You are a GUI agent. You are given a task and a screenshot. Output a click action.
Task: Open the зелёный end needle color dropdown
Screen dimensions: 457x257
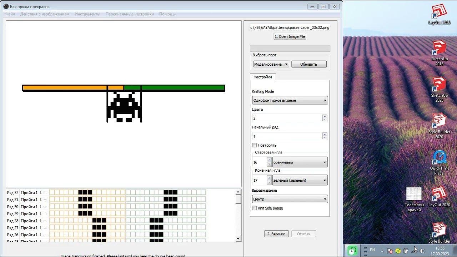tap(300, 180)
